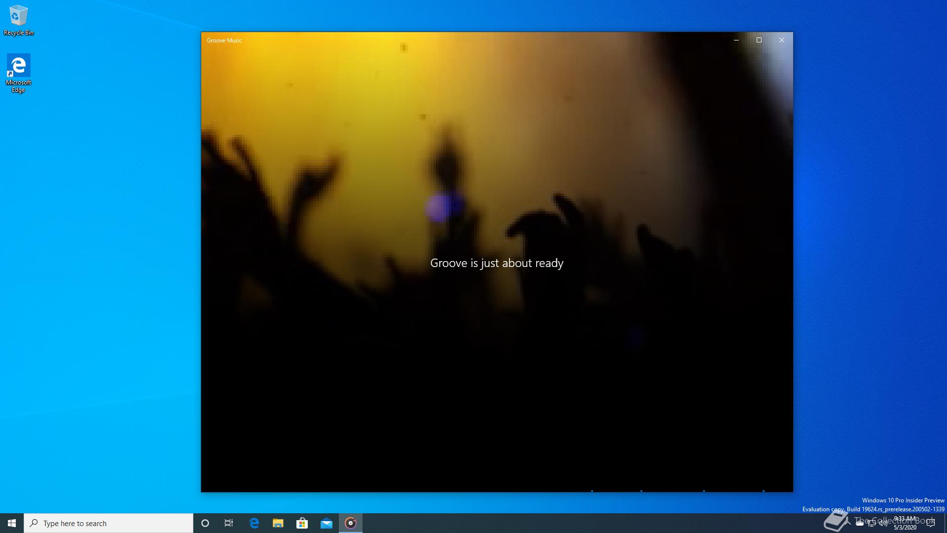Open File Explorer from the taskbar
947x533 pixels.
pos(278,523)
